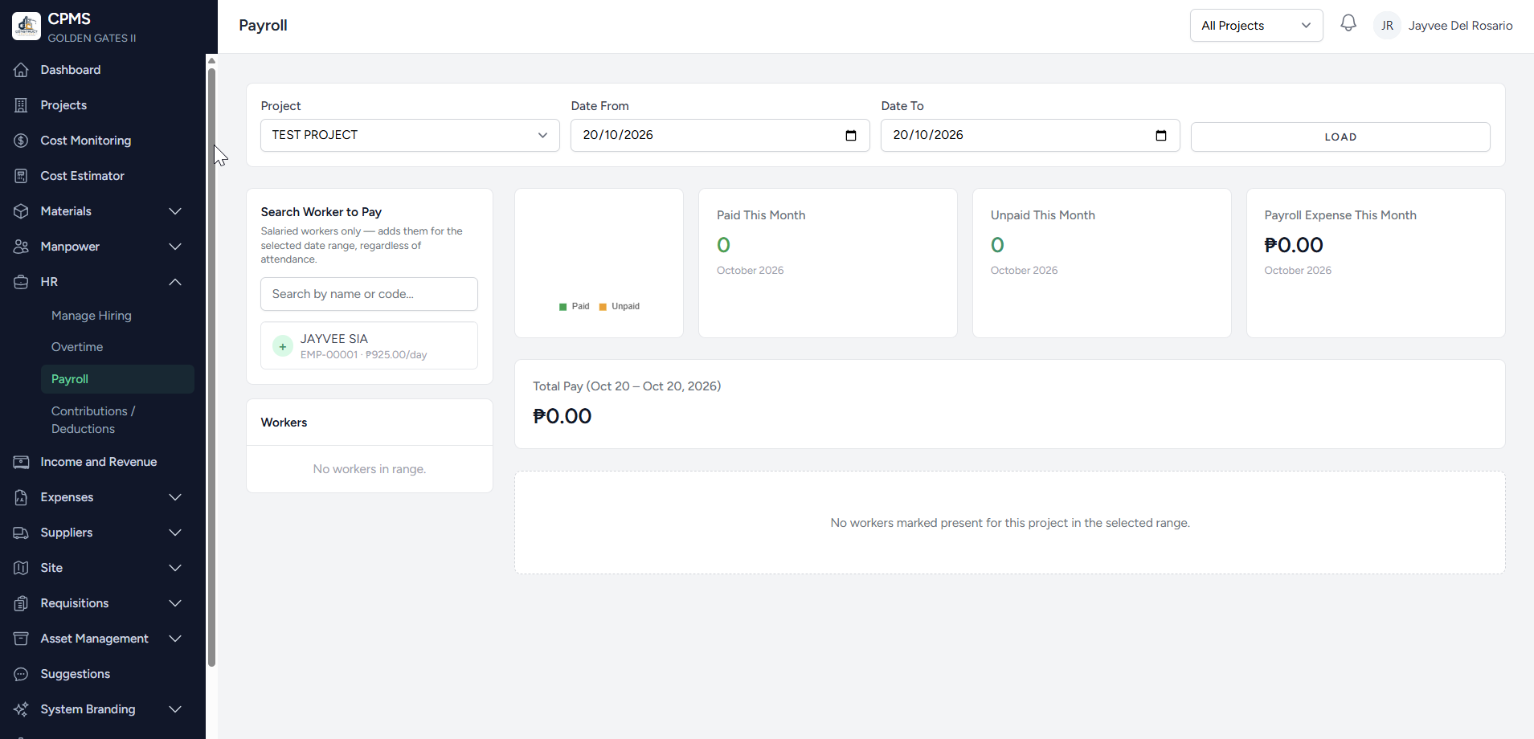Image resolution: width=1534 pixels, height=739 pixels.
Task: Open the All Projects dropdown
Action: pyautogui.click(x=1256, y=26)
